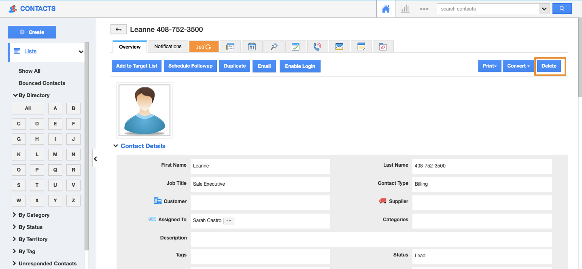Open the emails envelope icon tab
Screen dimensions: 582x269
point(339,47)
